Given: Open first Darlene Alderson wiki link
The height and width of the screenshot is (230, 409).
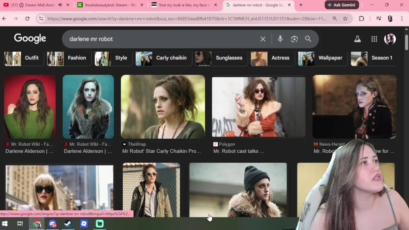Looking at the screenshot, I should point(29,151).
